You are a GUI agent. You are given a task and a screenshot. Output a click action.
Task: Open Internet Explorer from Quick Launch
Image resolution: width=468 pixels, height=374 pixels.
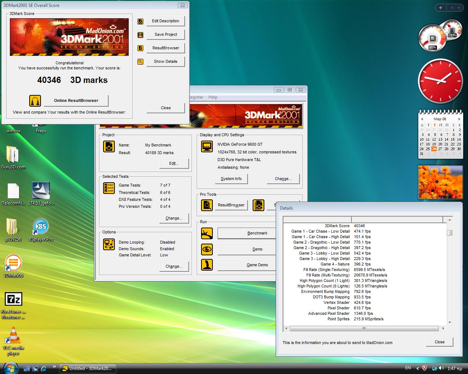click(44, 369)
